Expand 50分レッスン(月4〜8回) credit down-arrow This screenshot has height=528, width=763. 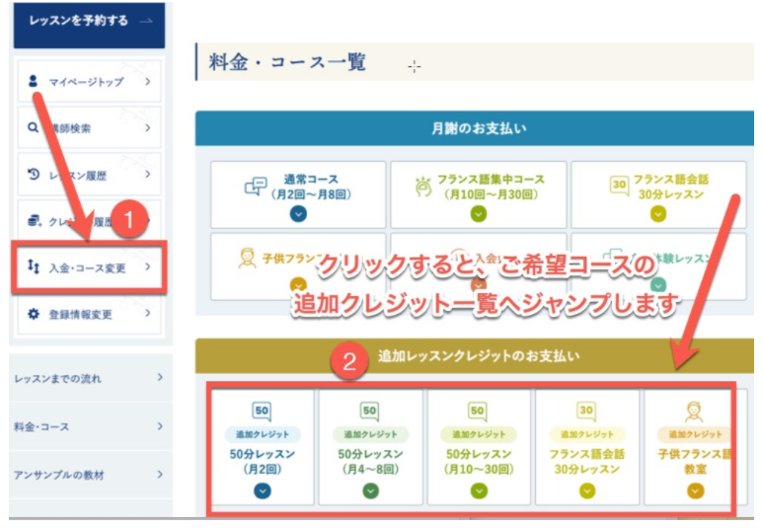369,490
